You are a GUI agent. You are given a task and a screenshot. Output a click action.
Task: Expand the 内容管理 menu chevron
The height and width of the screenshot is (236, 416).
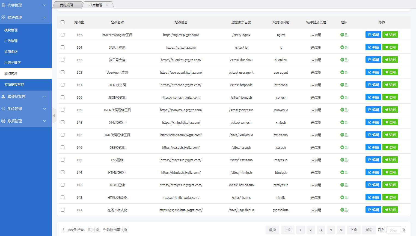pos(44,5)
